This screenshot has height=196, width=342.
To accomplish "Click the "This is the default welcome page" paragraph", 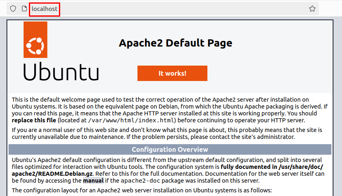I will click(x=170, y=110).
